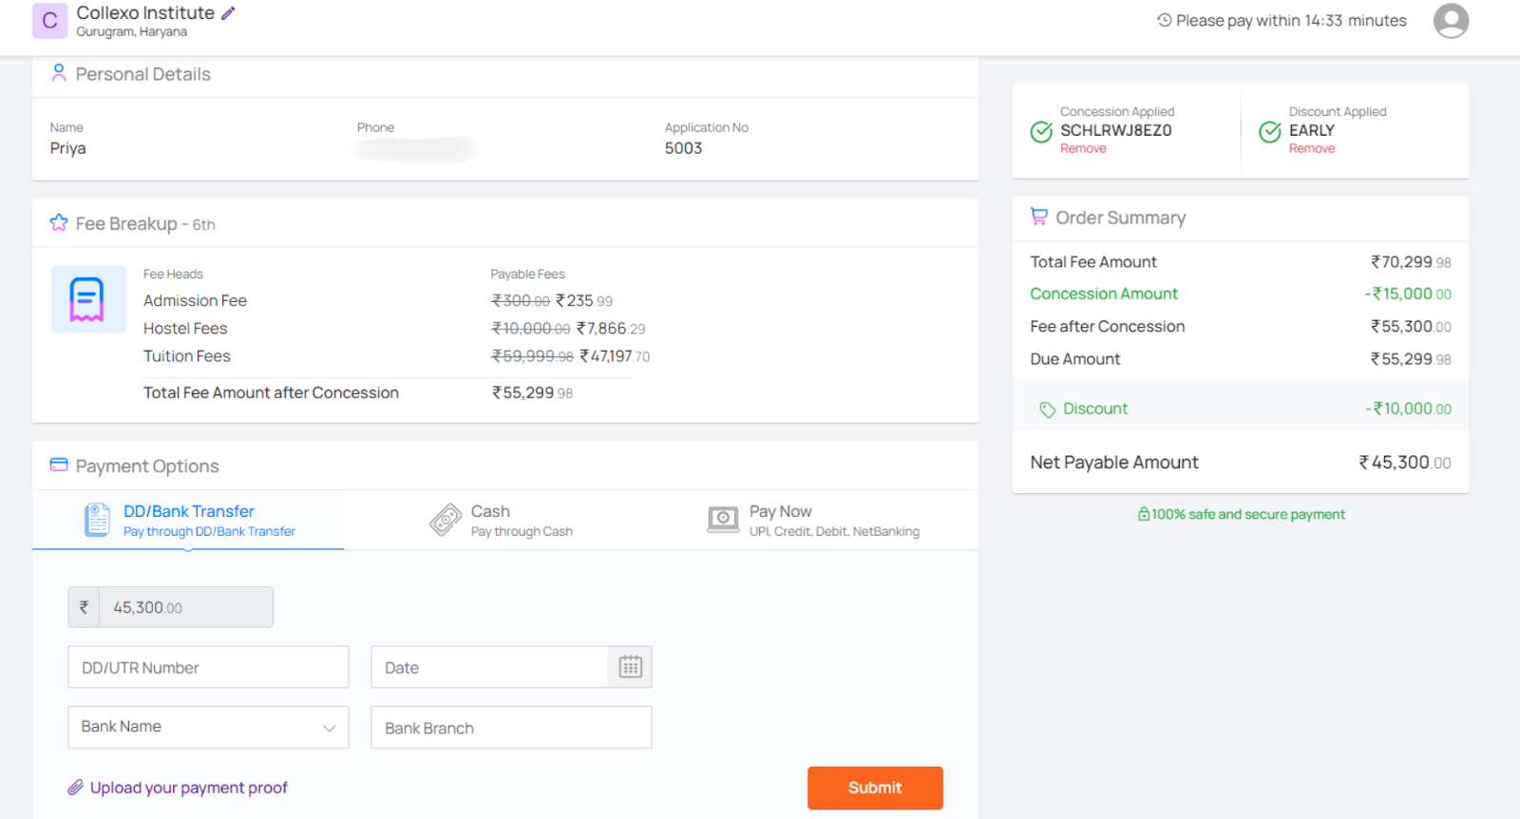
Task: Click into the Bank Branch field
Action: coord(511,728)
